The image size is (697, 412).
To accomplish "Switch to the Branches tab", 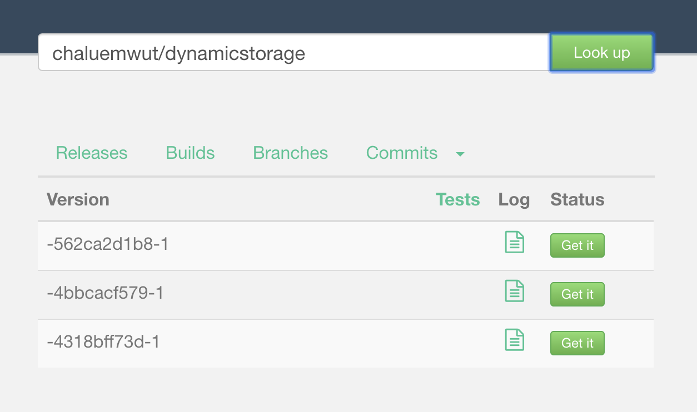I will click(x=290, y=153).
